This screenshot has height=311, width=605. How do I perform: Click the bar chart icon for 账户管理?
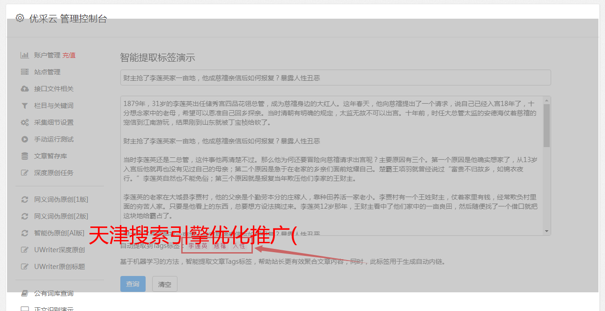pos(25,55)
